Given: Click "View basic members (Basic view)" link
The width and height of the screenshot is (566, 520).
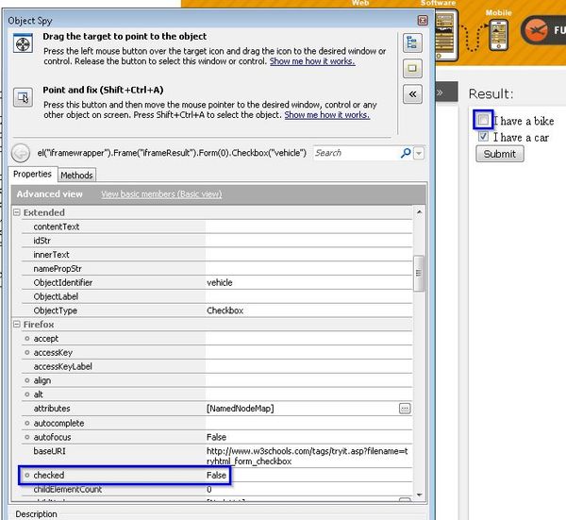Looking at the screenshot, I should tap(161, 194).
